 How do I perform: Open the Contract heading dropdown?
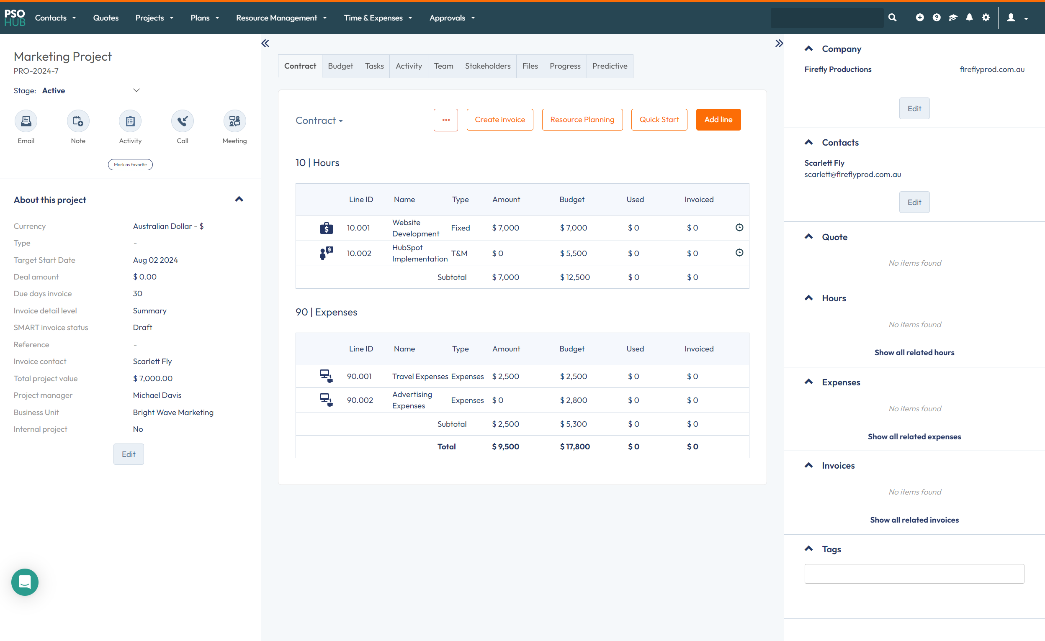319,121
